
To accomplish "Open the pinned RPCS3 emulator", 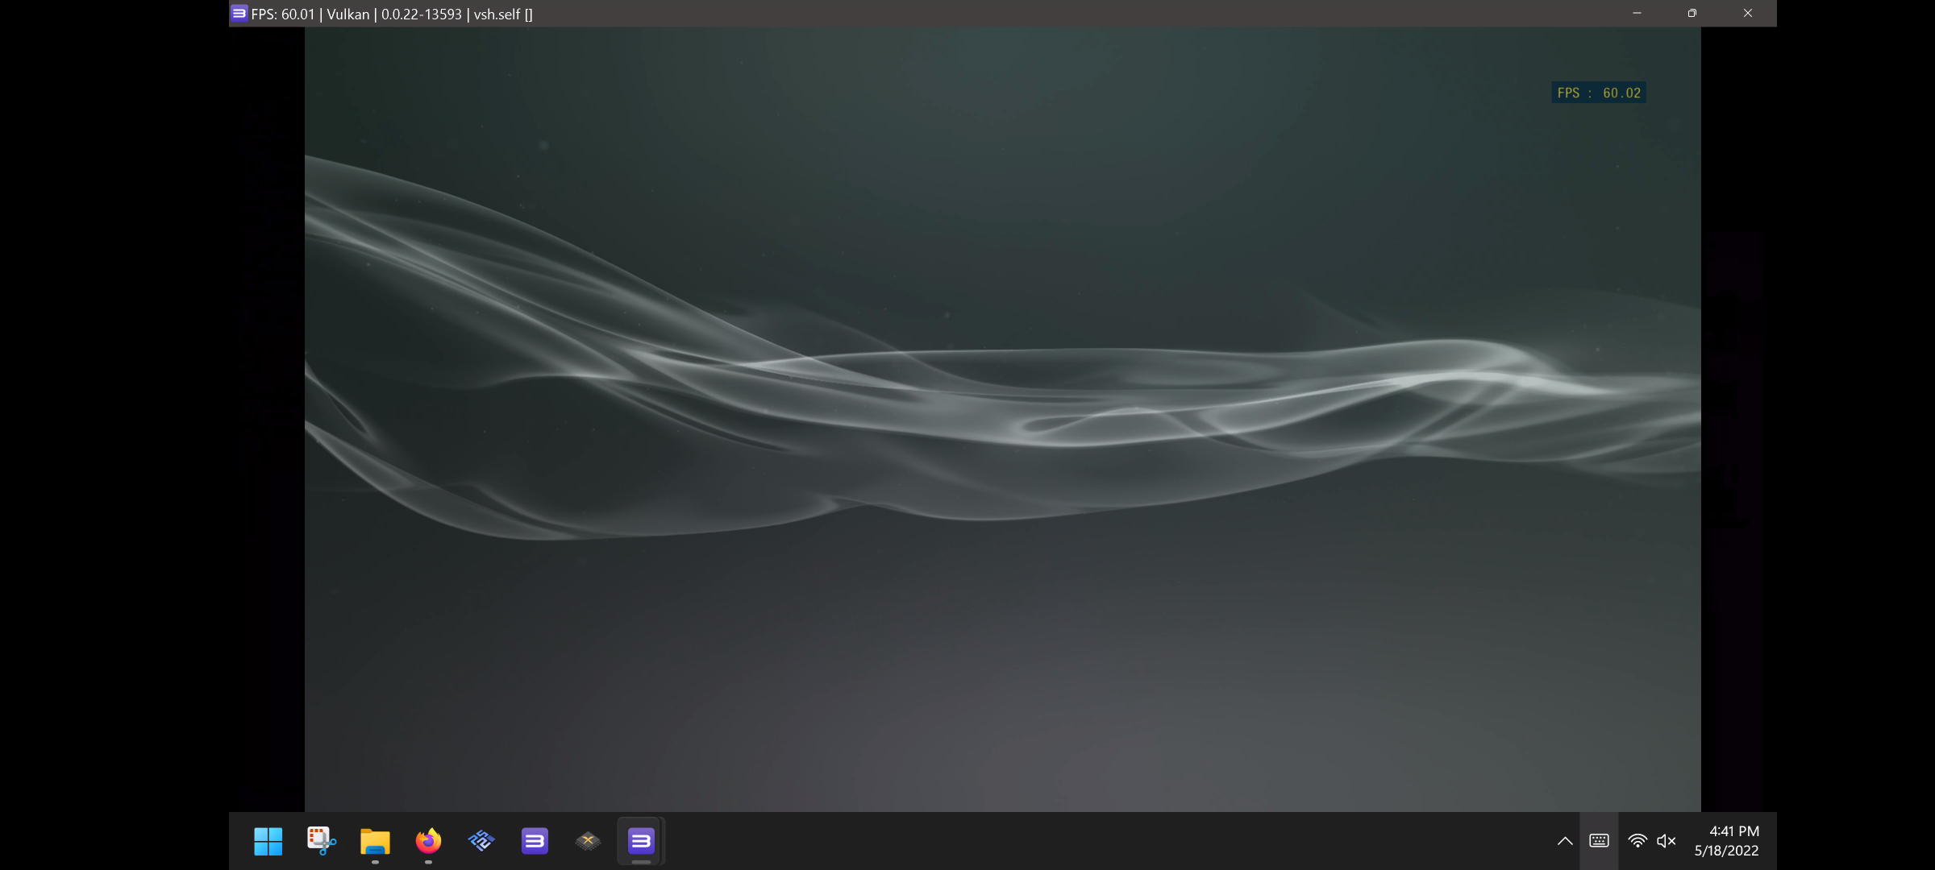I will [x=535, y=840].
